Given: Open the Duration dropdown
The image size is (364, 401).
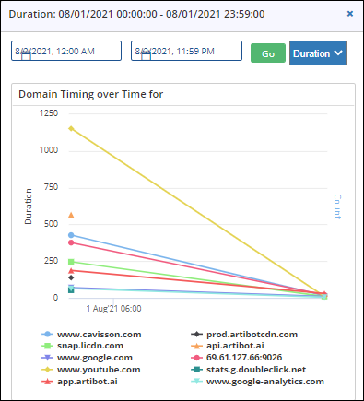Looking at the screenshot, I should (x=318, y=53).
